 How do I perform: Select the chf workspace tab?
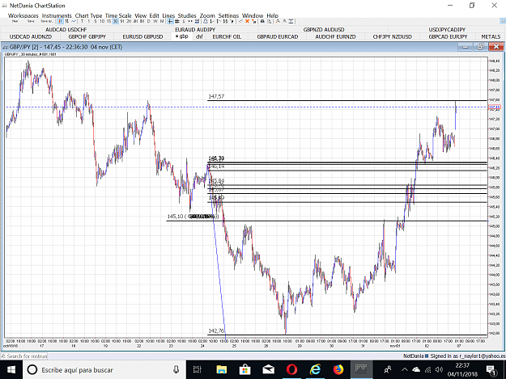[199, 36]
